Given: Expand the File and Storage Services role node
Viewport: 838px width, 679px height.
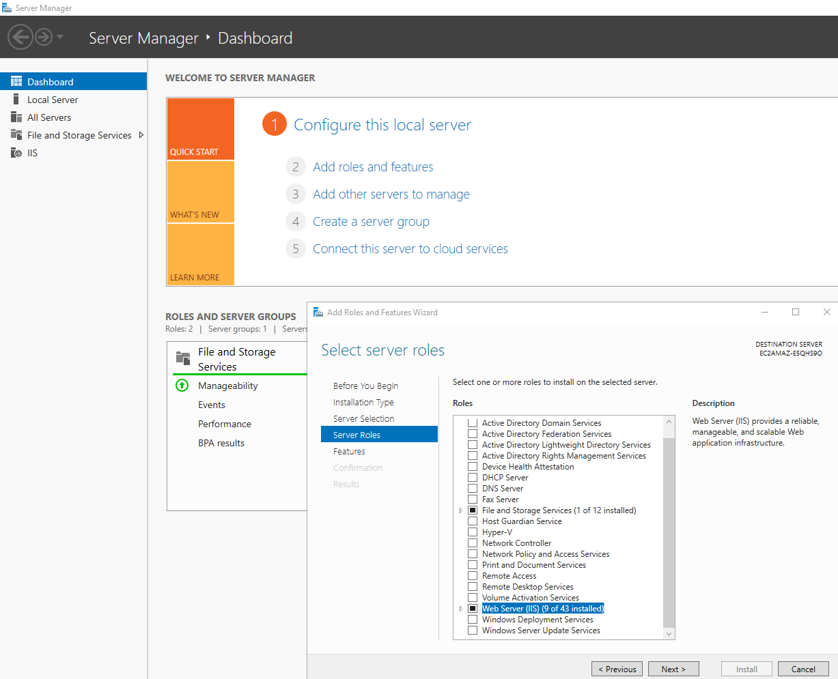Looking at the screenshot, I should [461, 510].
